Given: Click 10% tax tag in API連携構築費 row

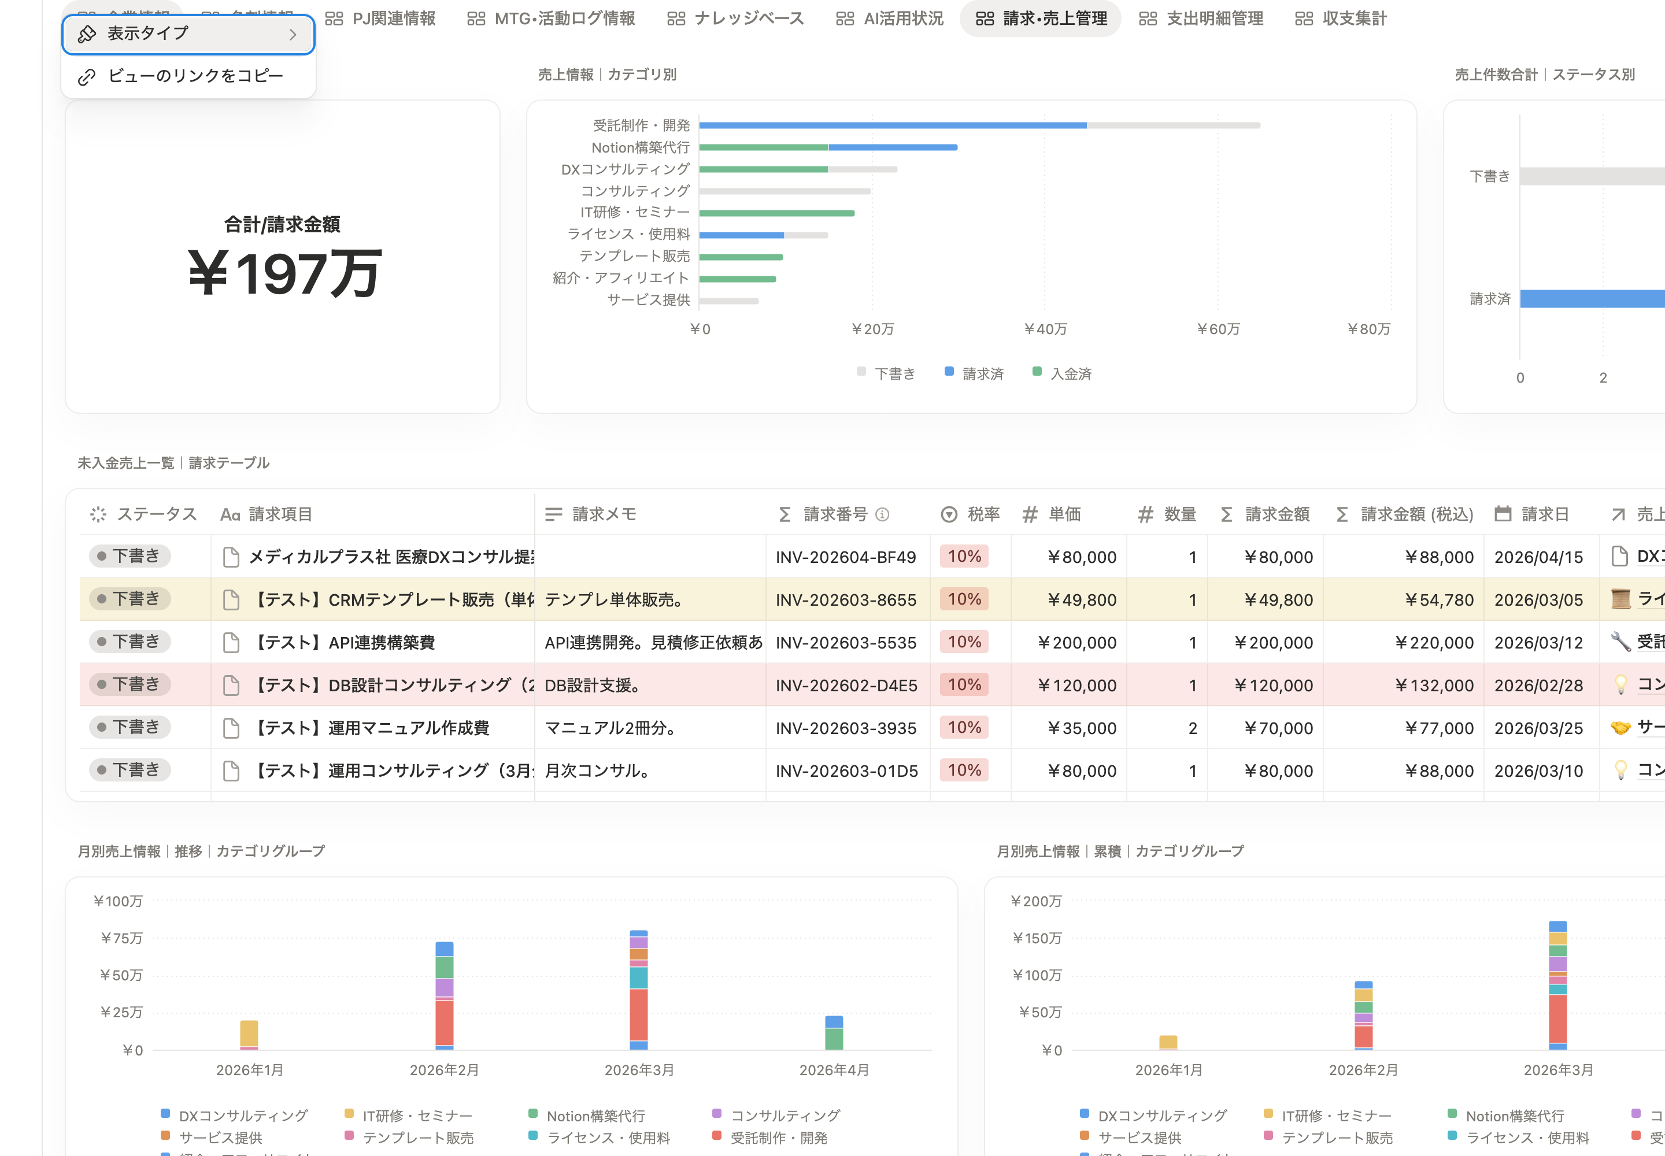Looking at the screenshot, I should coord(964,642).
